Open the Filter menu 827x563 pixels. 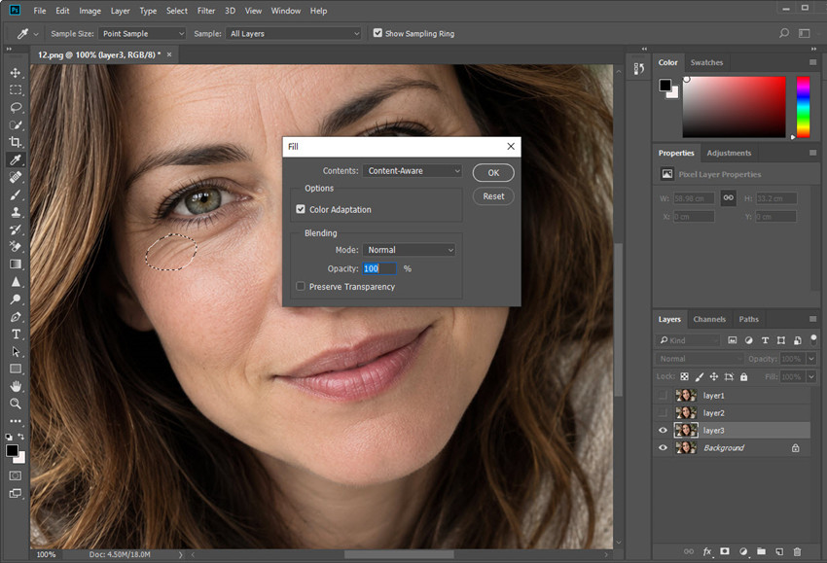pyautogui.click(x=206, y=11)
